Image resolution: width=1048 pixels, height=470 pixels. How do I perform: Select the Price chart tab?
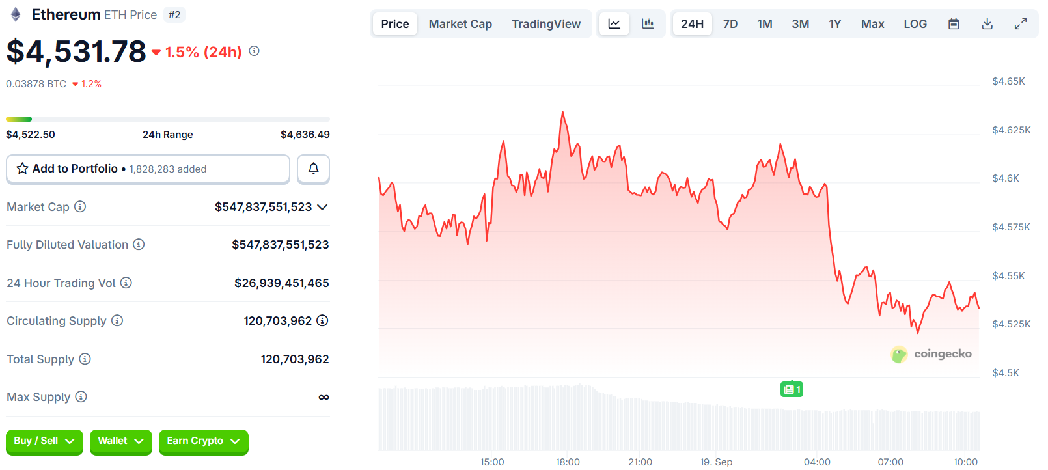tap(395, 24)
